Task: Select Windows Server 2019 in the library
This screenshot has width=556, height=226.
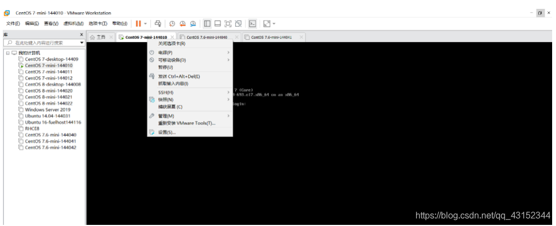Action: coord(48,109)
